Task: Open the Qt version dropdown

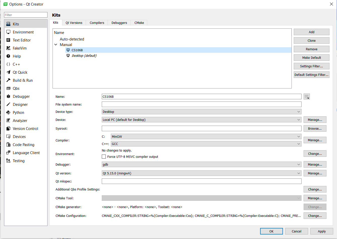Action: click(x=201, y=173)
